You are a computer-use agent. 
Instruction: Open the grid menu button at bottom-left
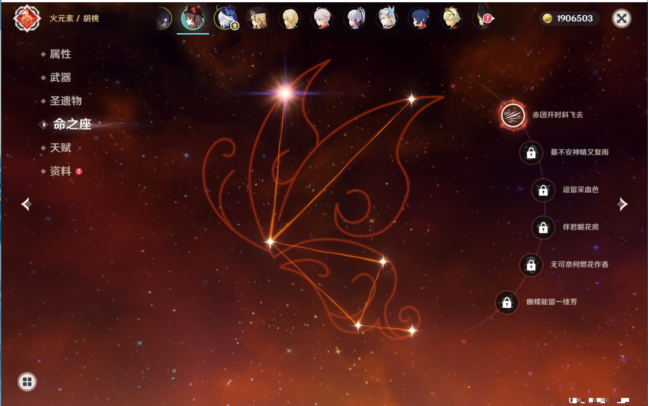(x=27, y=382)
